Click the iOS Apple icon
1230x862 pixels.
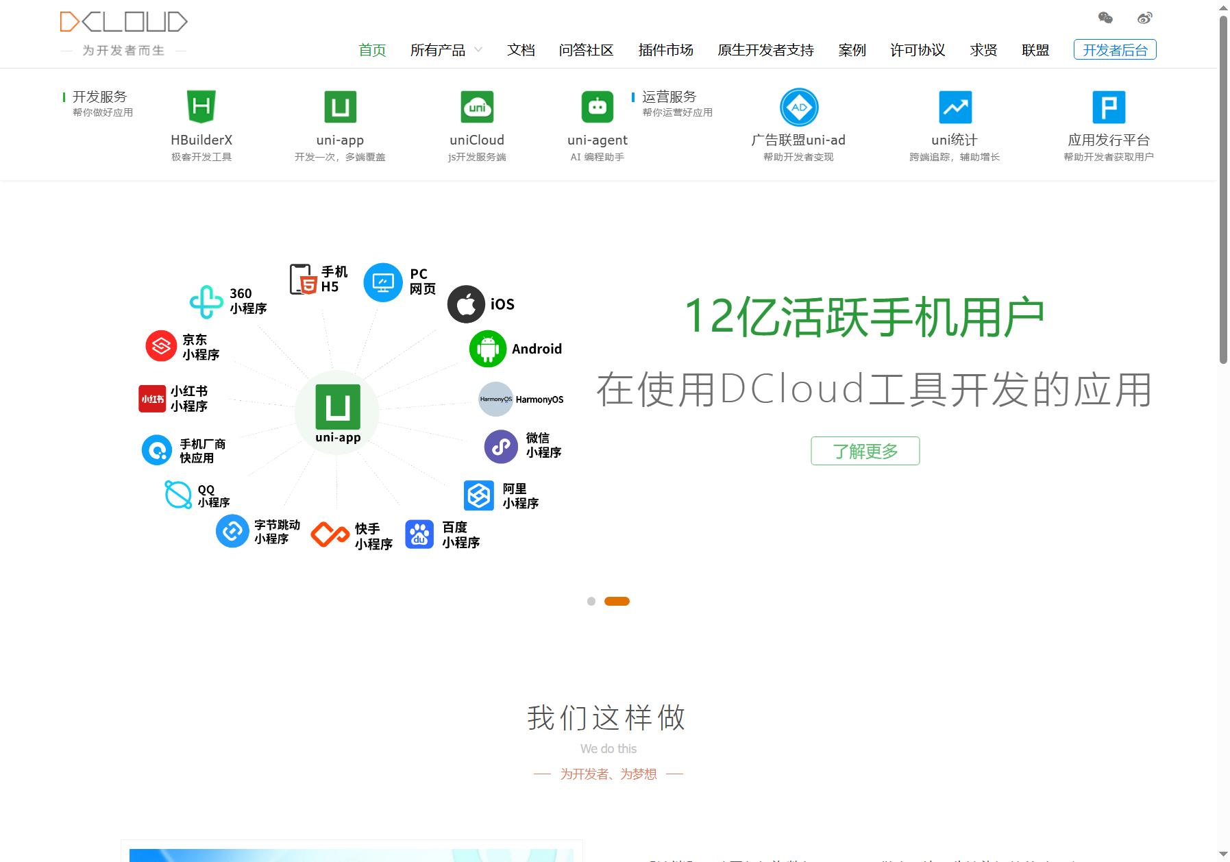466,304
